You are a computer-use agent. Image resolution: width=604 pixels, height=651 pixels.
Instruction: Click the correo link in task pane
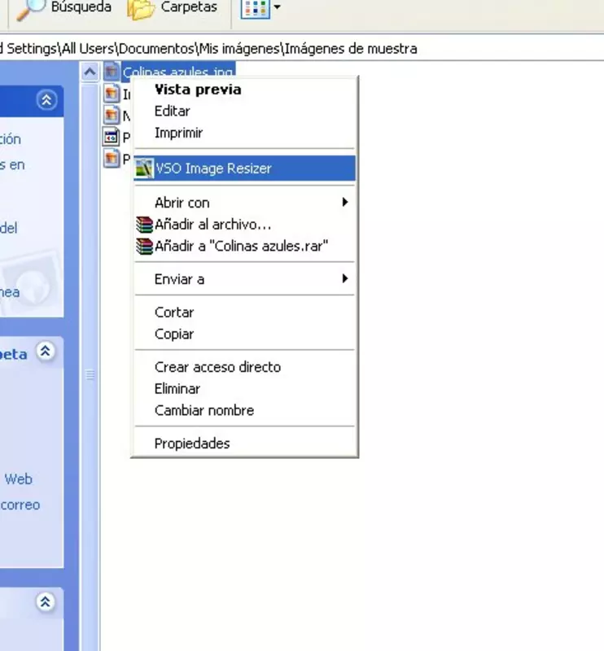tap(20, 505)
